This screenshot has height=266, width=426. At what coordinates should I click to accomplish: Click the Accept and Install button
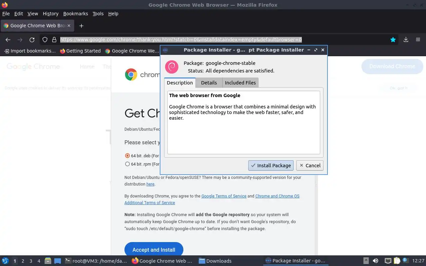click(154, 250)
